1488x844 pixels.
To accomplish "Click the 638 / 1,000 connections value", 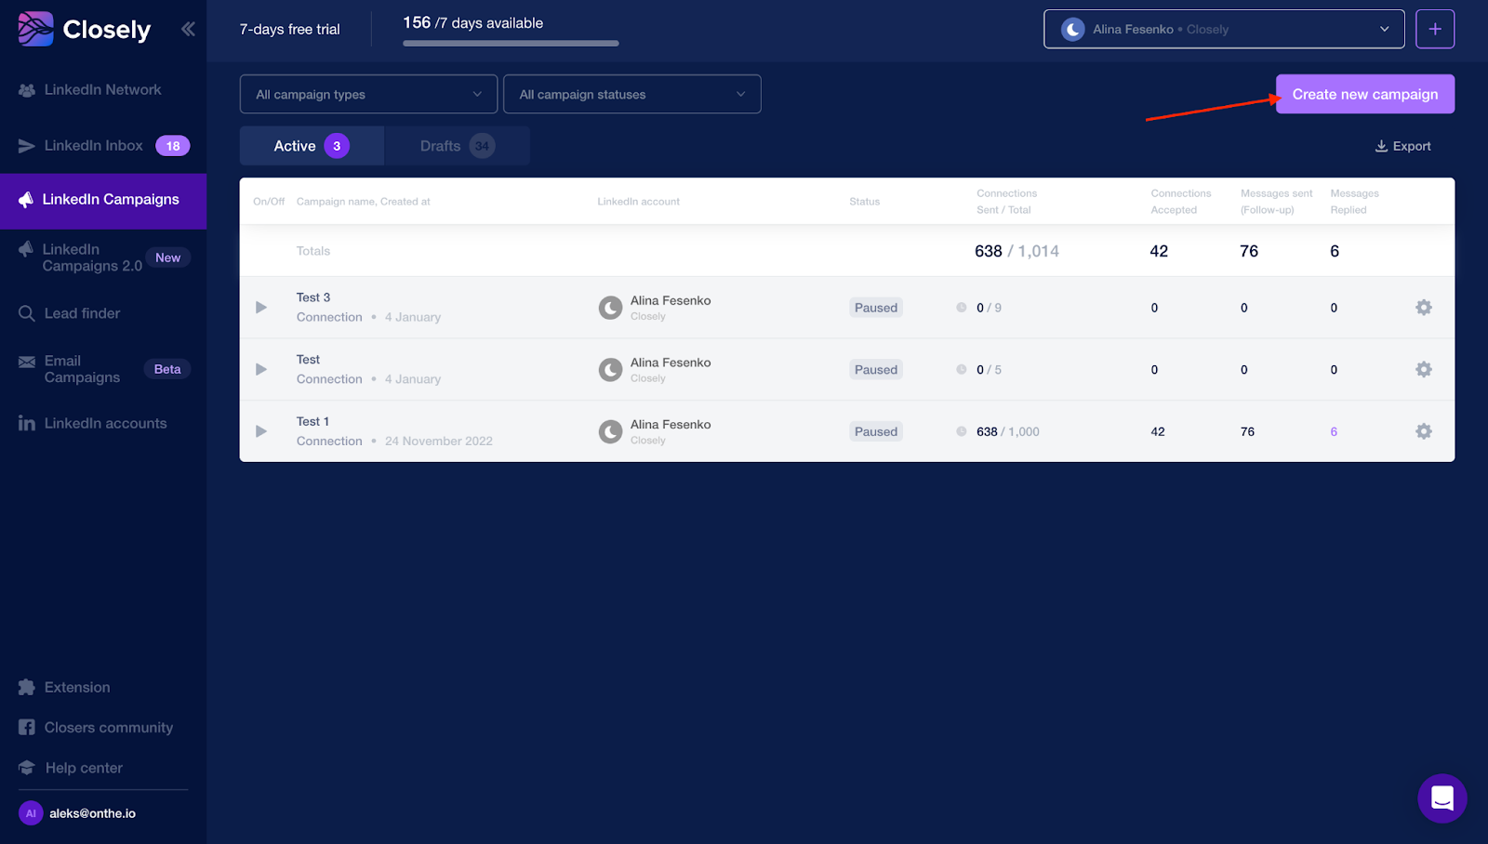I will 1008,432.
